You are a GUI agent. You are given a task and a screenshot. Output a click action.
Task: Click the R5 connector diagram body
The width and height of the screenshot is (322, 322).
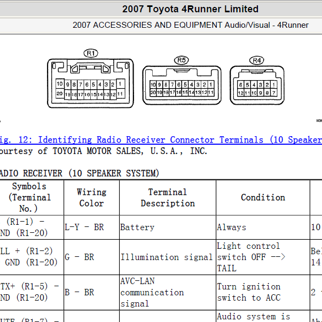pyautogui.click(x=182, y=85)
